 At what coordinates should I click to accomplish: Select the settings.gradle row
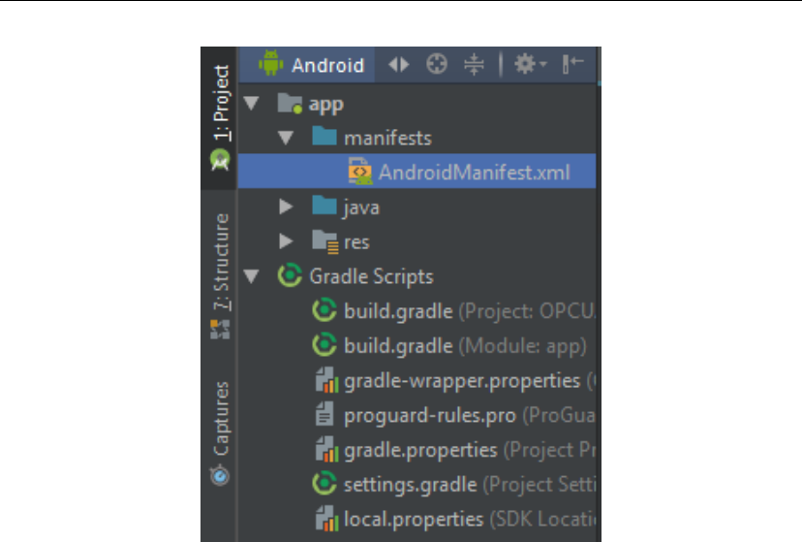[x=416, y=484]
